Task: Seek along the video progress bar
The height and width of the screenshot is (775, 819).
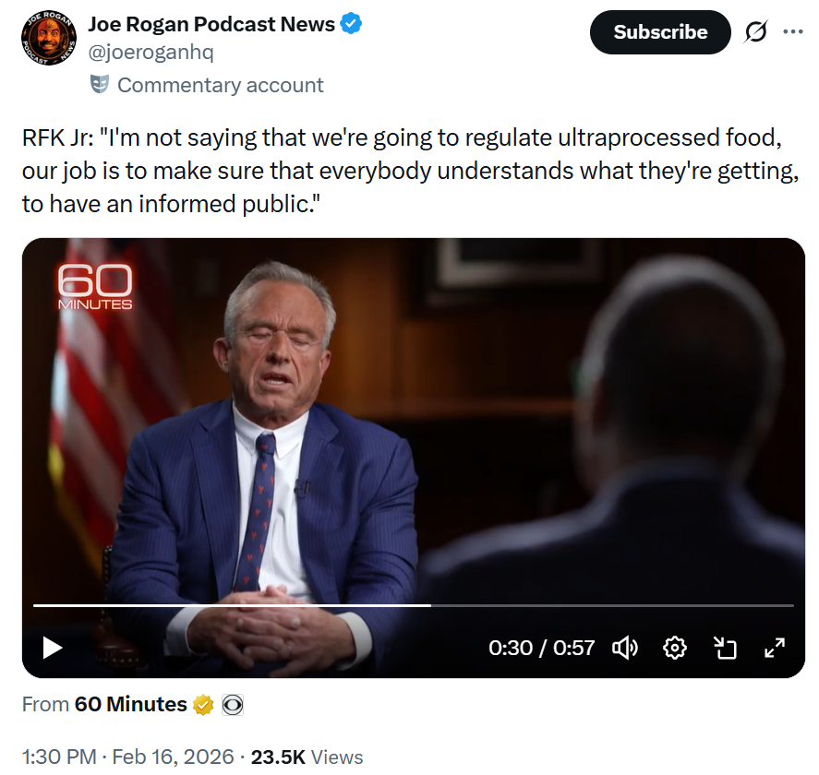Action: (x=413, y=605)
